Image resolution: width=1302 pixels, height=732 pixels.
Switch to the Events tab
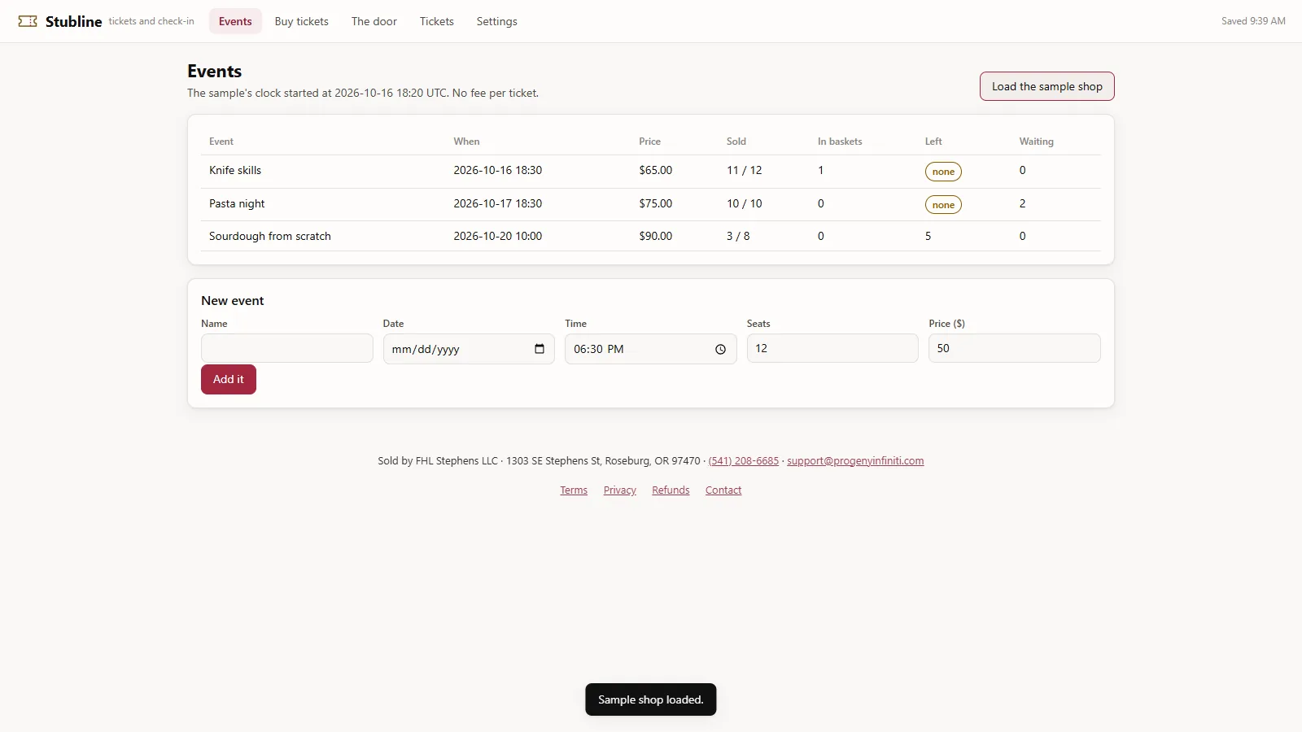pos(235,21)
